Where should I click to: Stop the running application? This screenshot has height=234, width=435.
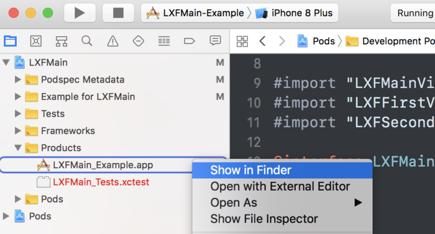click(x=119, y=13)
